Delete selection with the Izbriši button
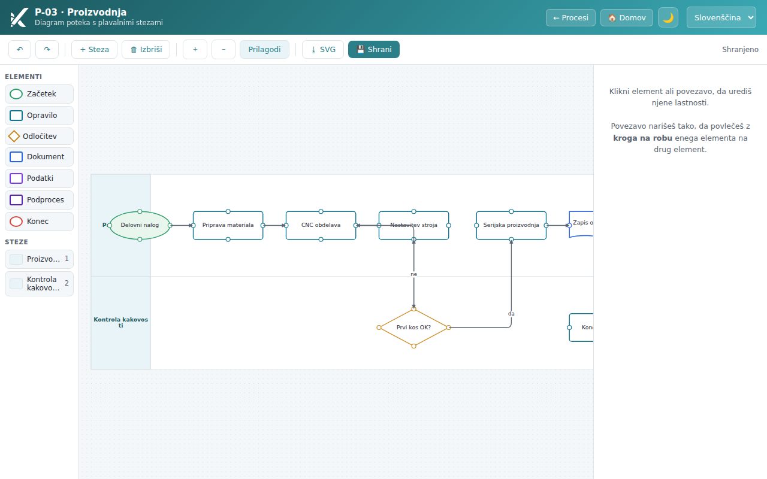The height and width of the screenshot is (479, 767). [x=146, y=50]
